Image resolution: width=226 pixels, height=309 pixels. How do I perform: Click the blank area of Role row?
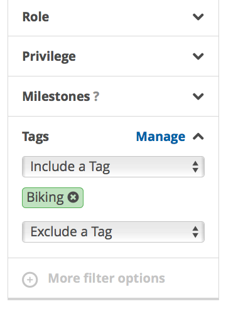(121, 17)
